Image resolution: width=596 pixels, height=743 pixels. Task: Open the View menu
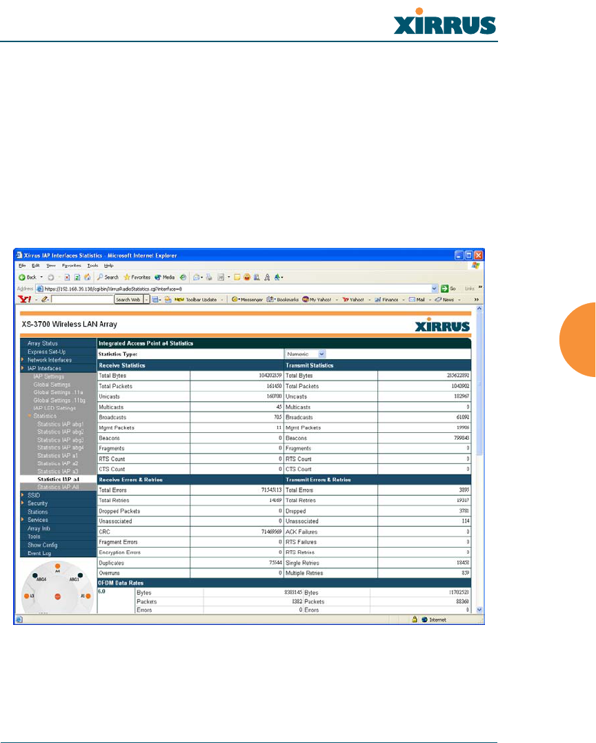click(x=50, y=265)
